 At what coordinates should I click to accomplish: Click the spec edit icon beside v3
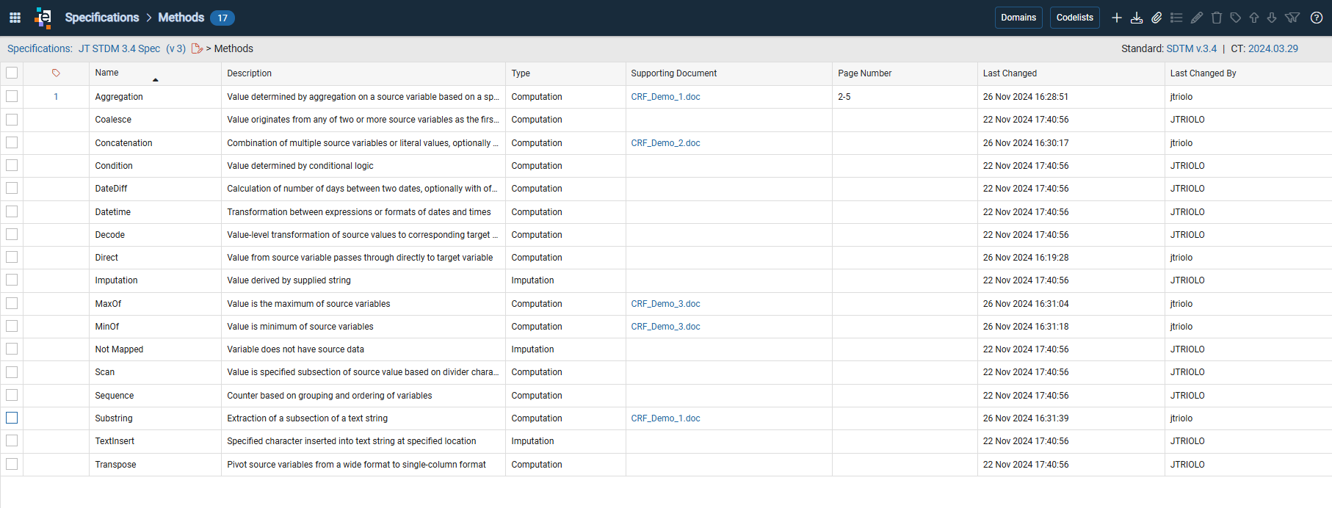coord(197,48)
